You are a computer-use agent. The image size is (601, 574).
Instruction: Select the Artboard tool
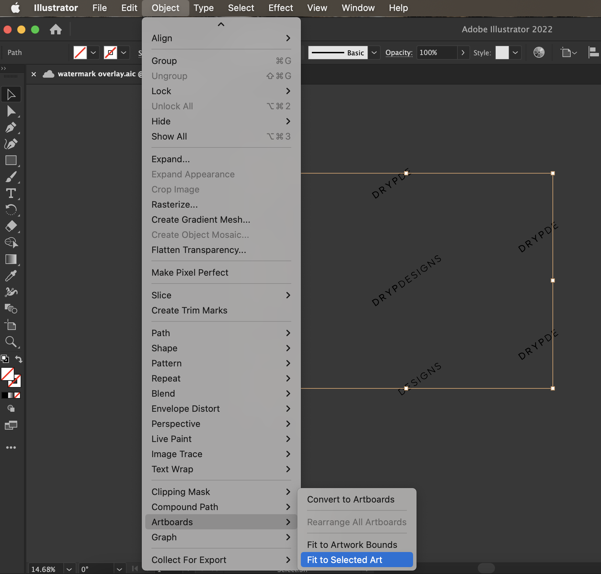point(11,325)
